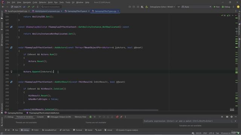241x135 pixels.
Task: Open the File menu
Action: pos(8,3)
